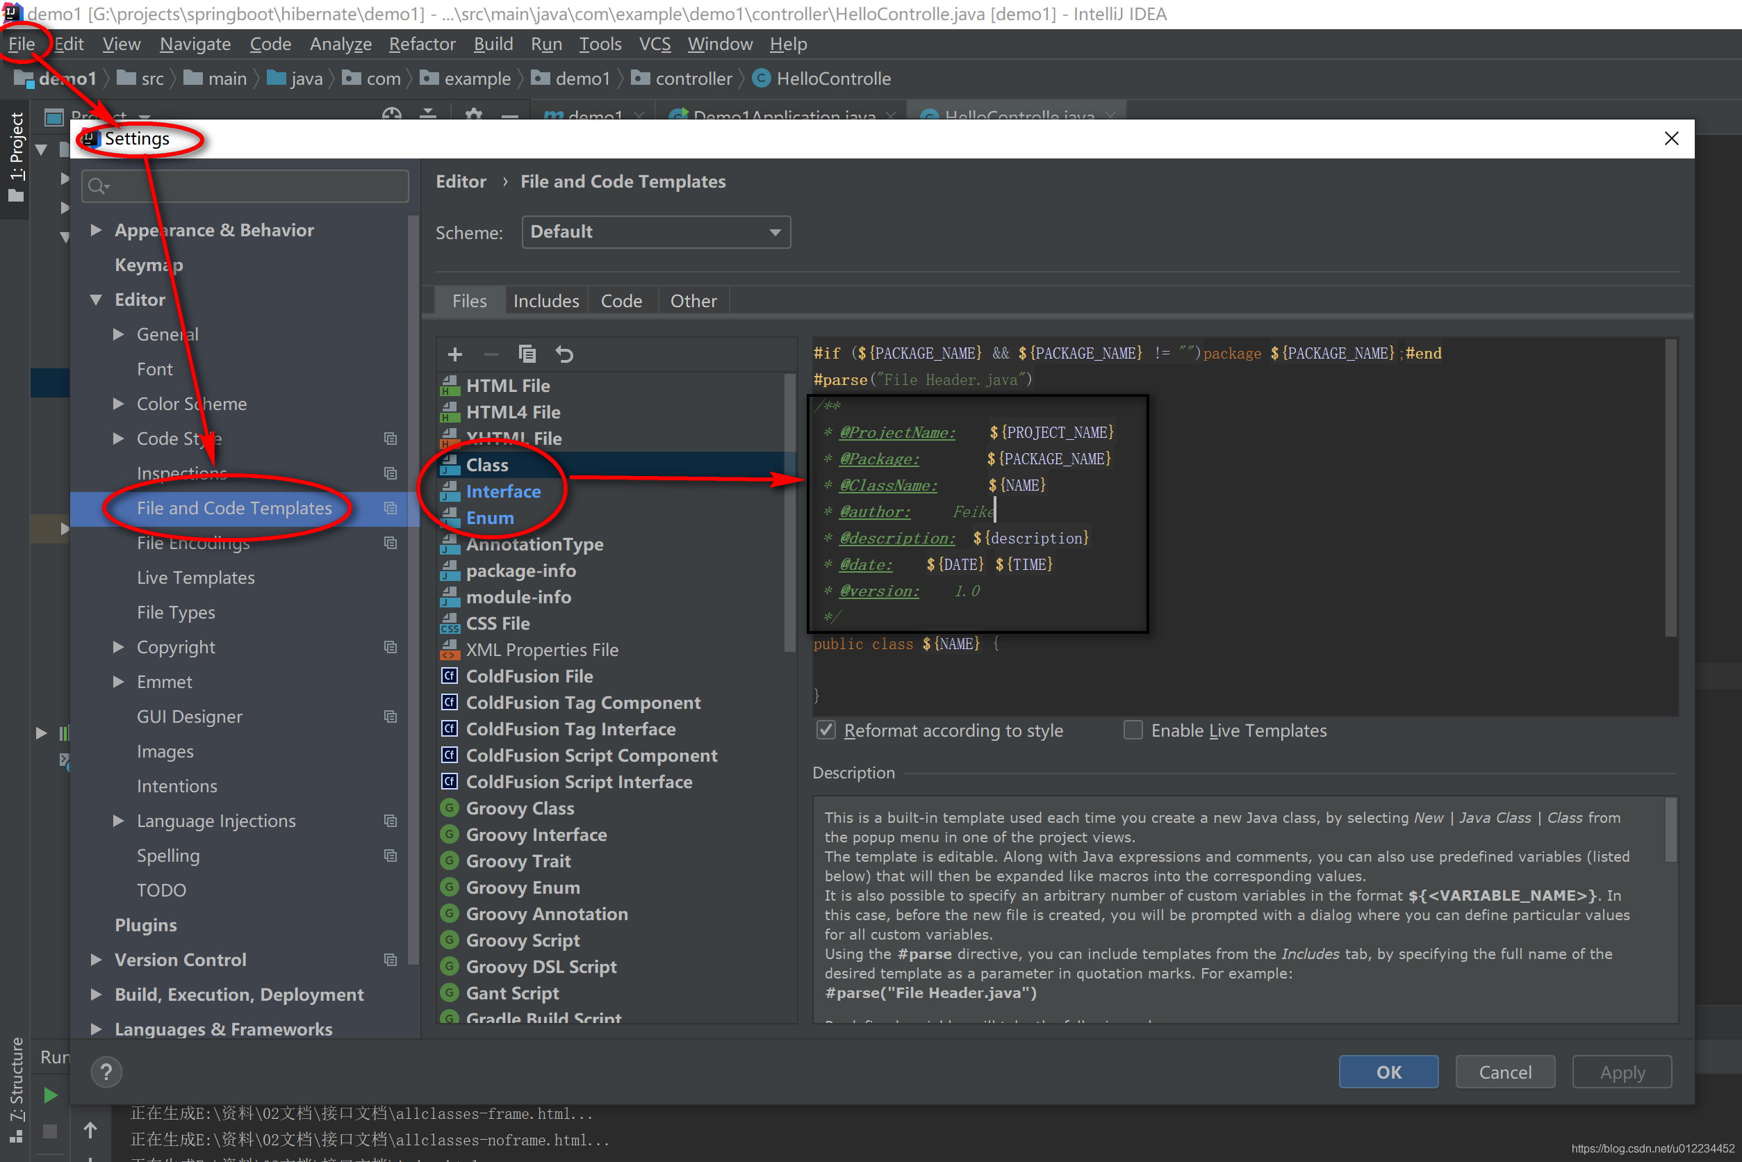Viewport: 1742px width, 1162px height.
Task: Click the add template plus icon
Action: [455, 354]
